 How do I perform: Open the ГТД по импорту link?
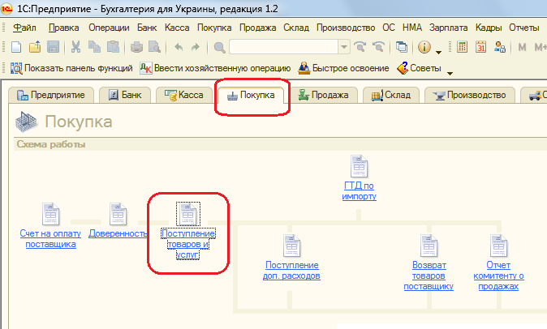pyautogui.click(x=359, y=191)
